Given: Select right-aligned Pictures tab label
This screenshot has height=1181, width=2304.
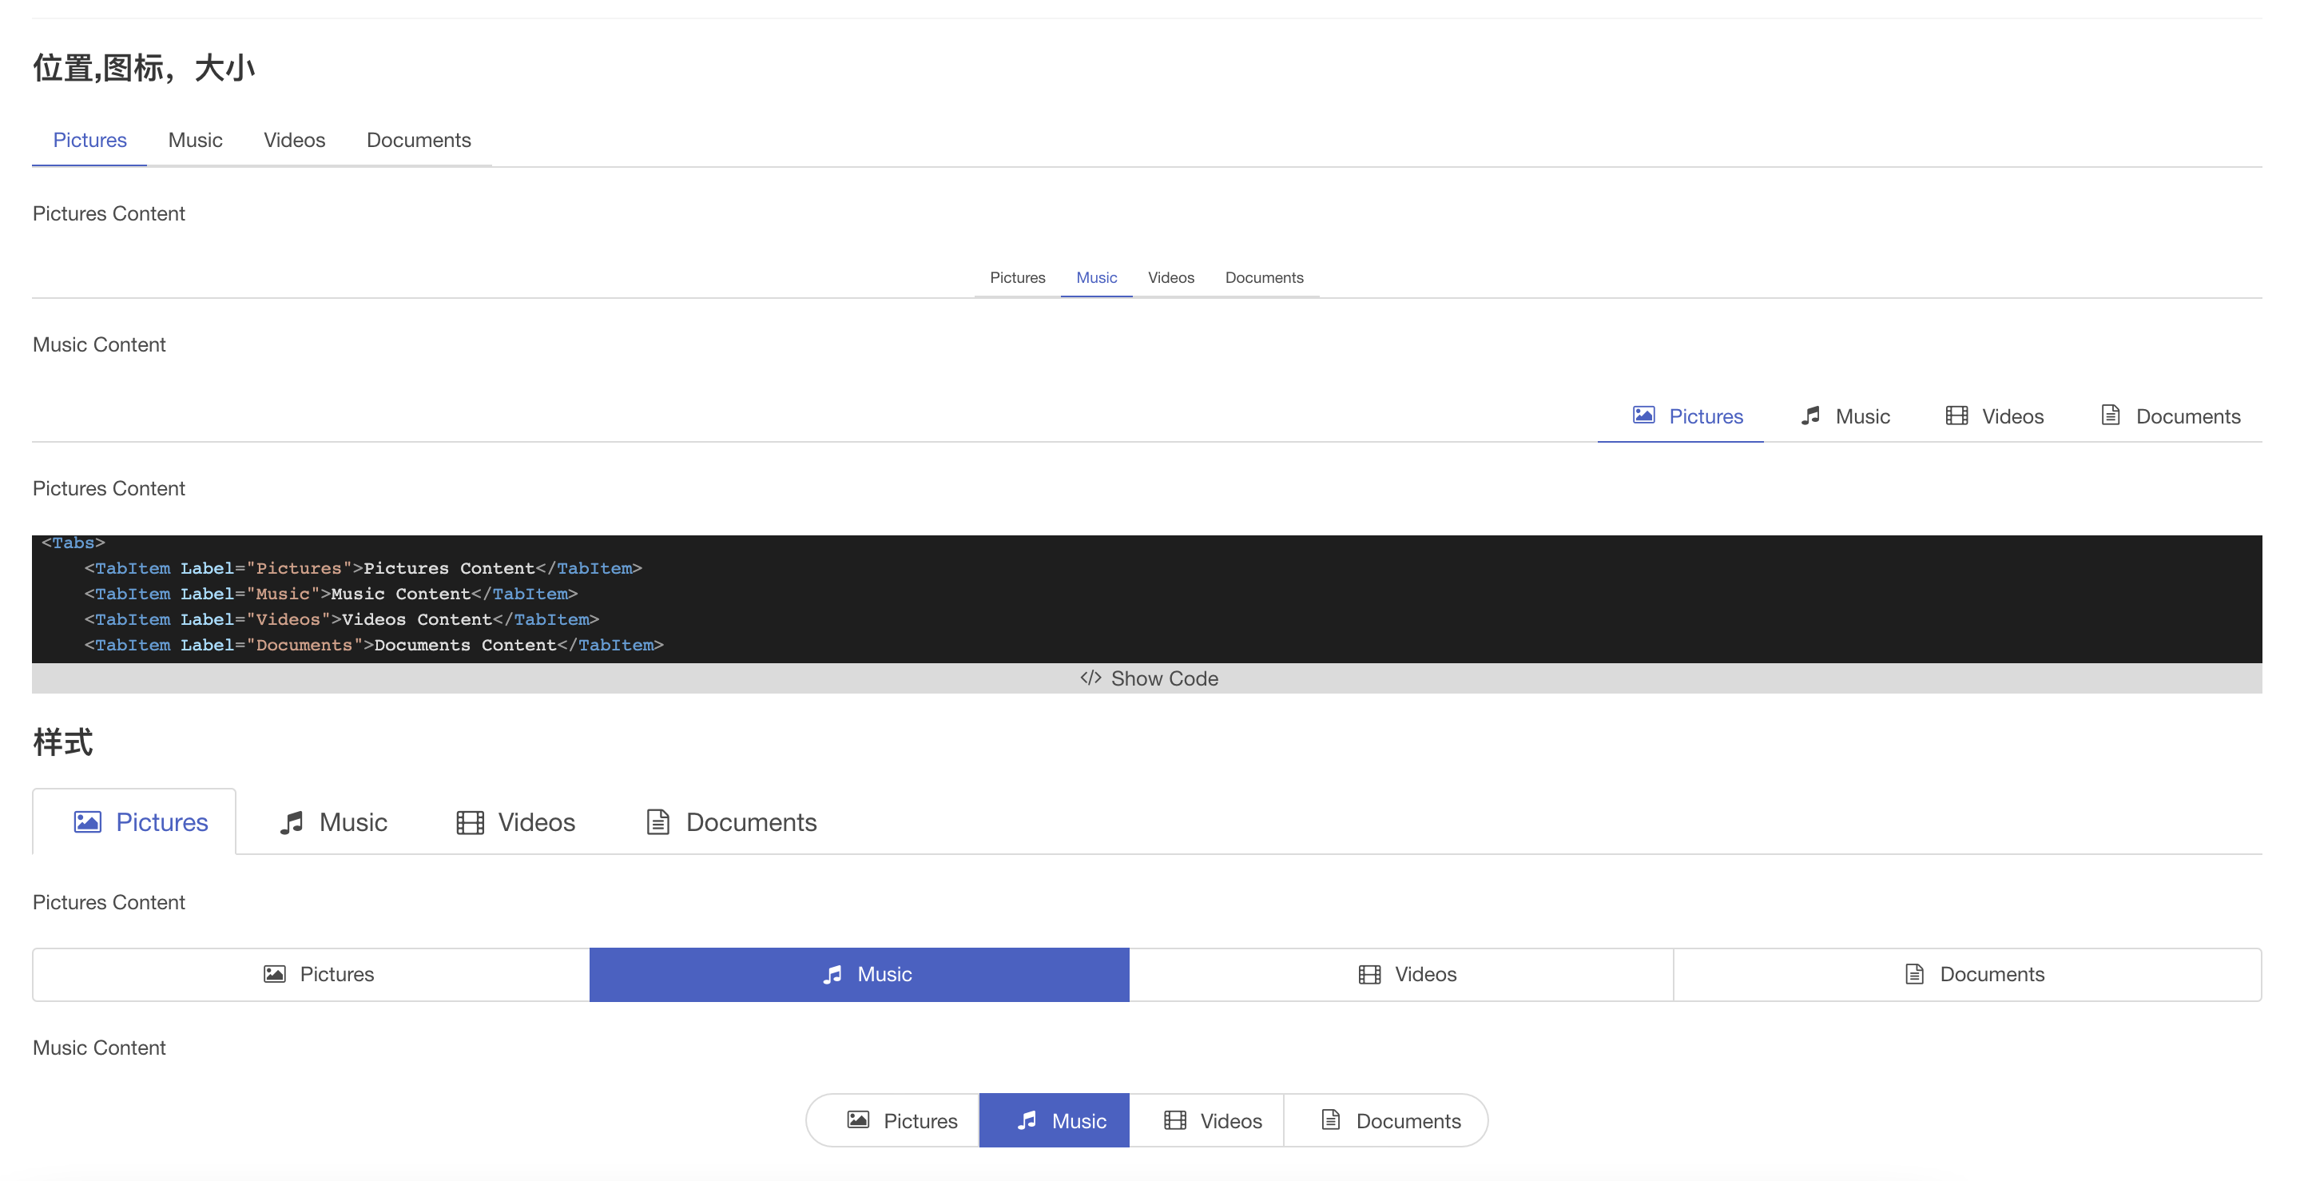Looking at the screenshot, I should tap(1706, 416).
